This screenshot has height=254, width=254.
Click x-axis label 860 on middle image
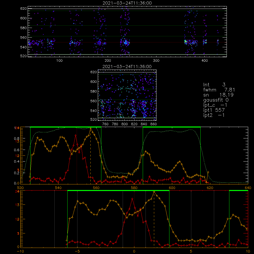click(x=153, y=124)
